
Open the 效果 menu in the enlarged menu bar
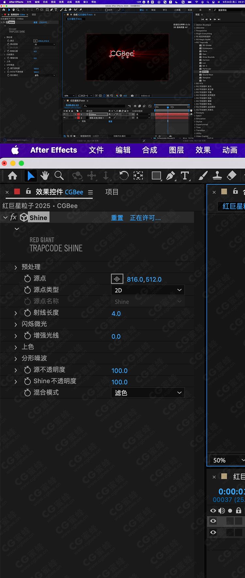coord(203,150)
